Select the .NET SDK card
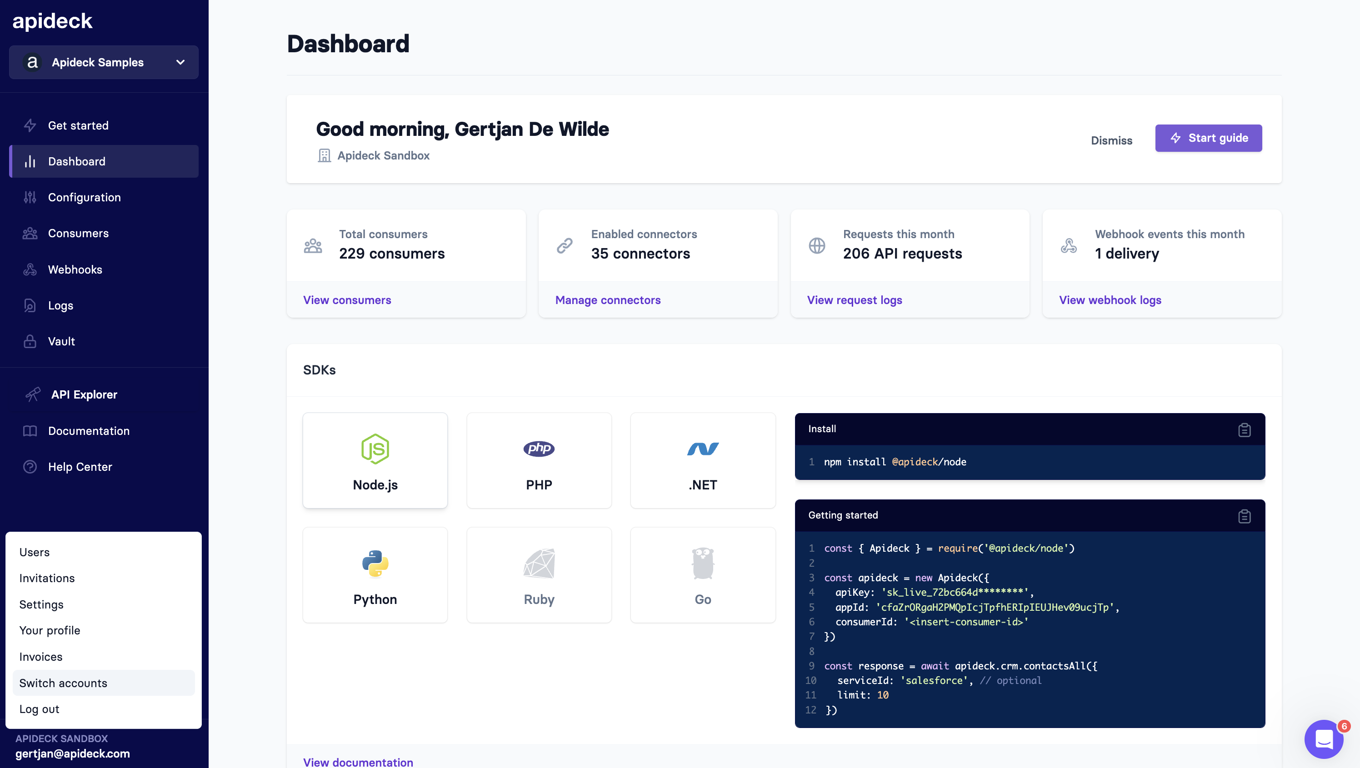The width and height of the screenshot is (1360, 768). pos(703,461)
